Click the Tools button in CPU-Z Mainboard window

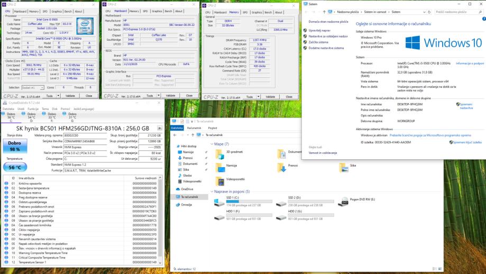pos(150,95)
